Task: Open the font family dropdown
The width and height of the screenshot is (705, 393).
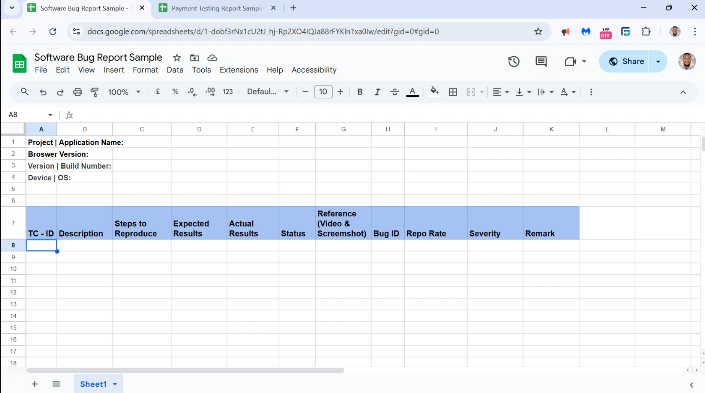Action: [x=268, y=92]
